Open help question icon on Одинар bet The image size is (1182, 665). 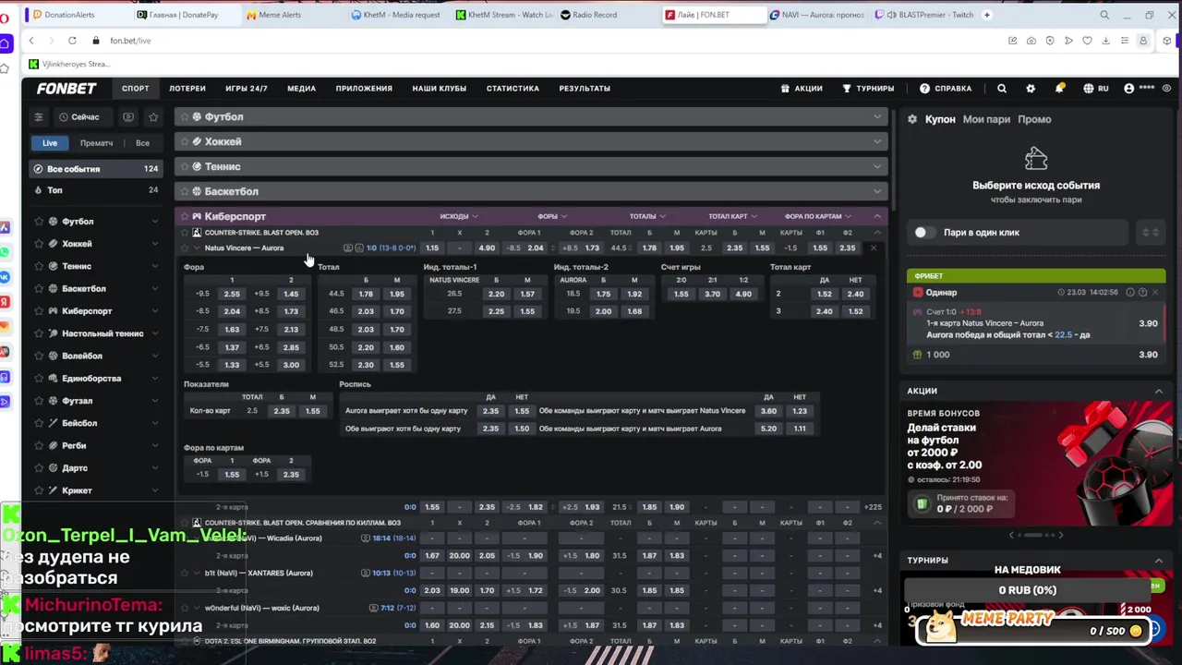click(1142, 292)
